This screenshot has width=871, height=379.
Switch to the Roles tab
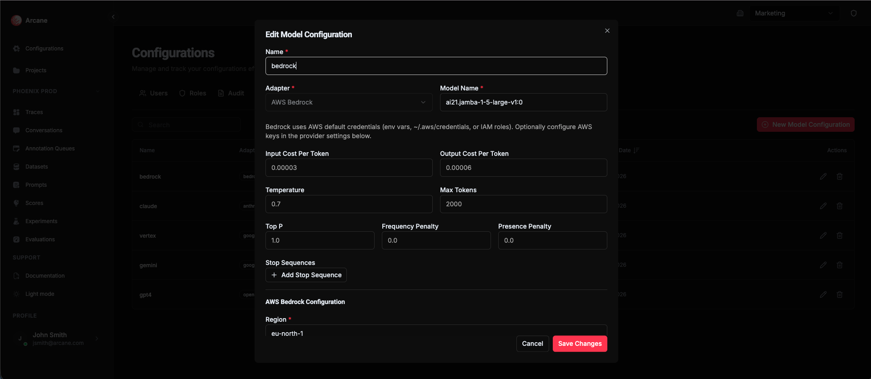[x=193, y=93]
